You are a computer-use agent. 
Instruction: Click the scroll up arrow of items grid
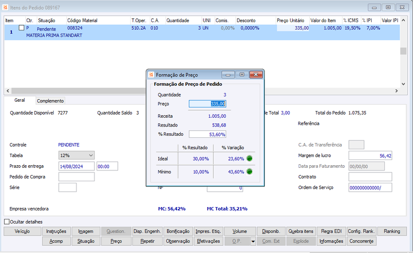click(403, 20)
